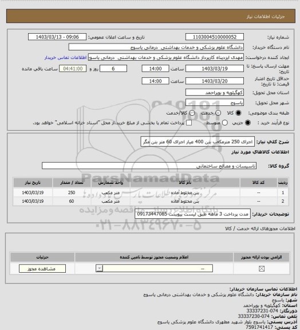Viewport: 300px width, 330px height.
Task: Click the reply deadline 14:00 time field
Action: [156, 69]
